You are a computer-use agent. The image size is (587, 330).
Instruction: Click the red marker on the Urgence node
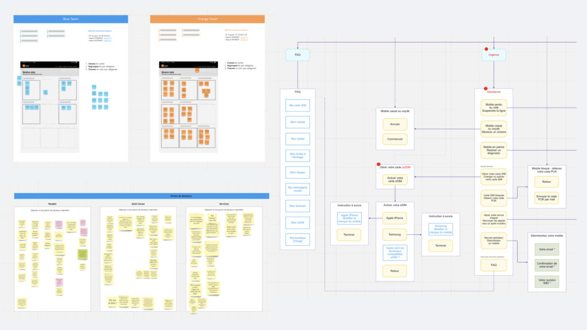point(487,49)
